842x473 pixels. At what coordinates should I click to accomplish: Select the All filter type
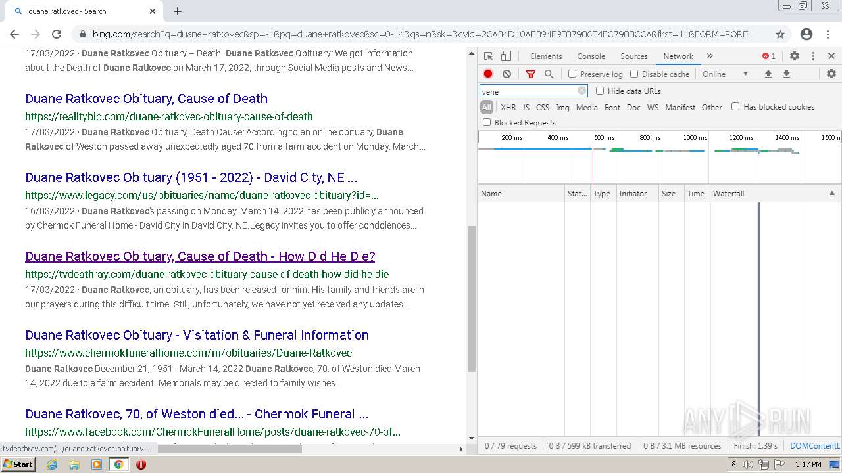pyautogui.click(x=486, y=107)
